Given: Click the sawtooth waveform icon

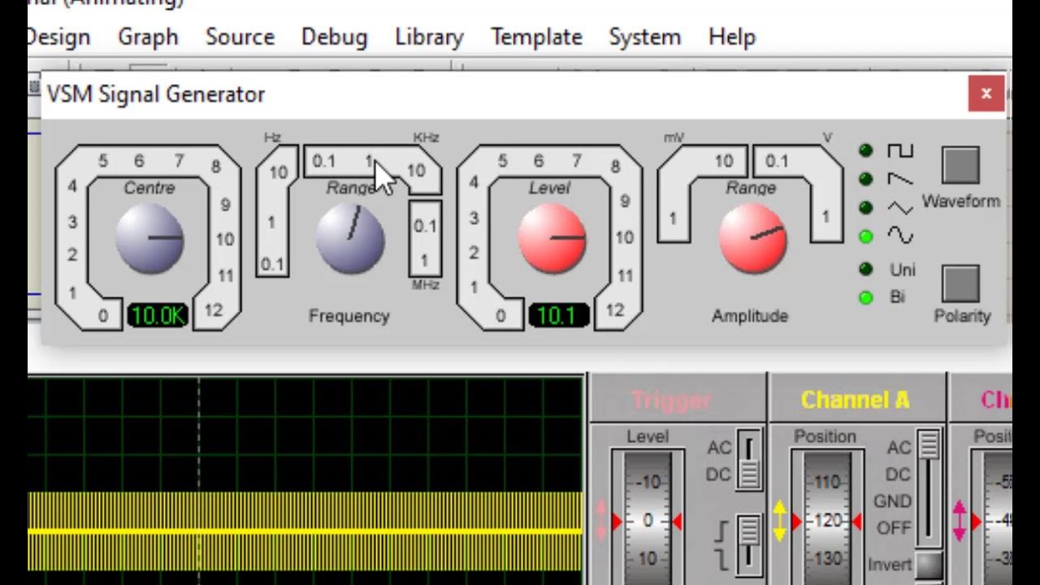Looking at the screenshot, I should coord(900,179).
